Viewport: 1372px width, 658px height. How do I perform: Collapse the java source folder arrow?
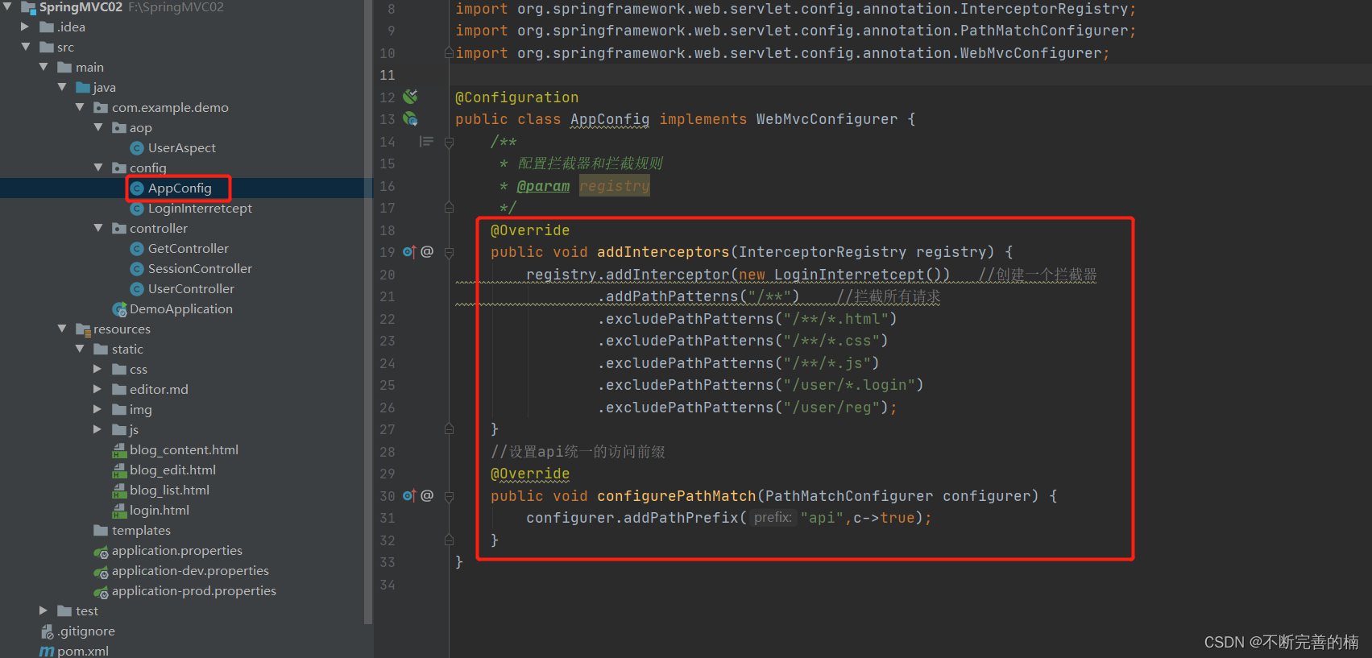click(x=62, y=87)
